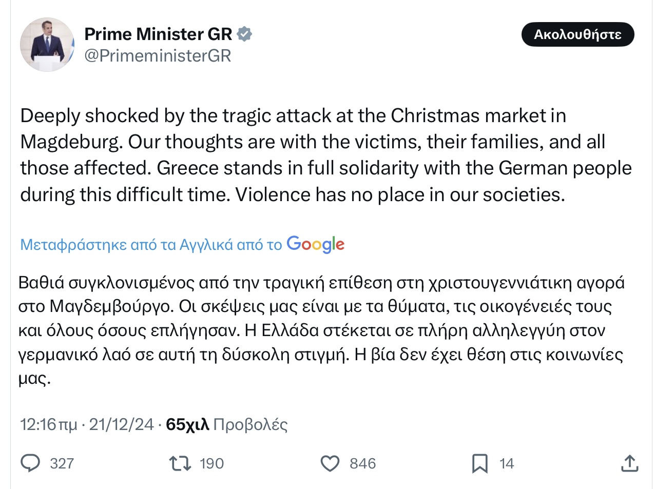The height and width of the screenshot is (489, 655).
Task: Click the Google logo in the translation note
Action: [315, 244]
